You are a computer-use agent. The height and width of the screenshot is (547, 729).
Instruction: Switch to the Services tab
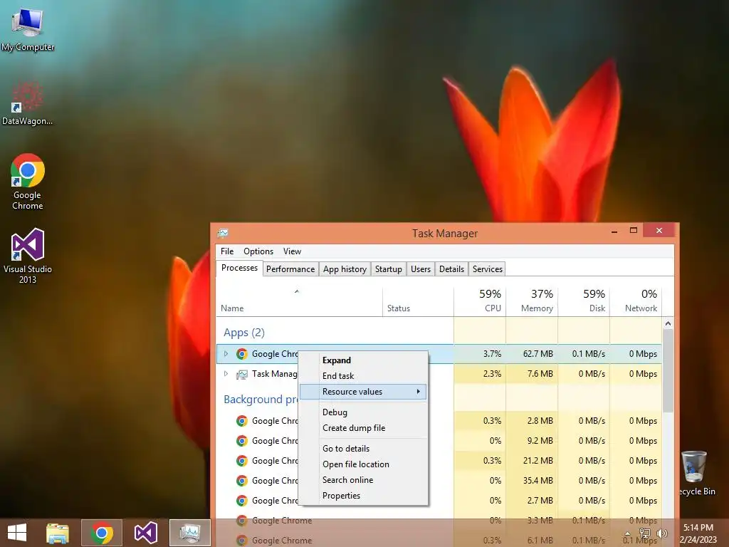(x=487, y=269)
